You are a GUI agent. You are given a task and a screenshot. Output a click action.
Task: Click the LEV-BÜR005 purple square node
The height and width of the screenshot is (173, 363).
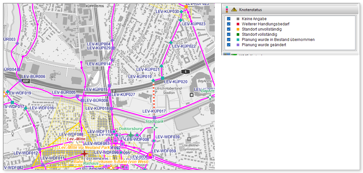coord(77,96)
